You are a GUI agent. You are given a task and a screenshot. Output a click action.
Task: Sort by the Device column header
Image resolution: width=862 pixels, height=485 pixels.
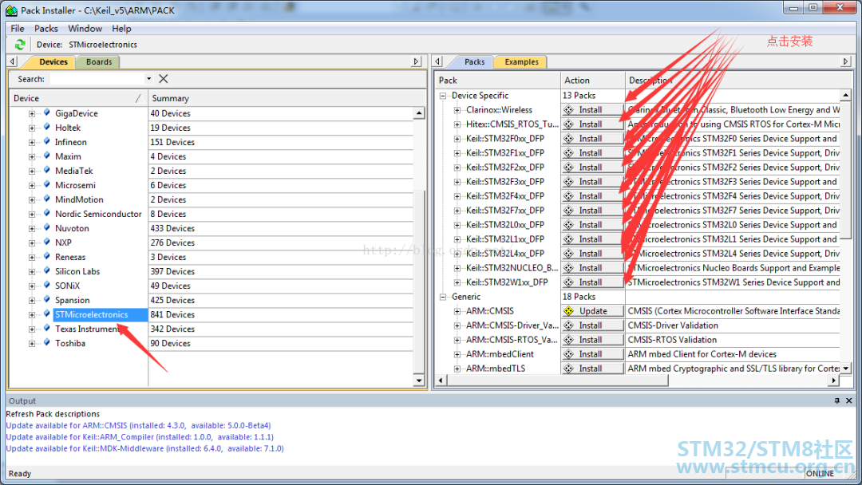coord(78,98)
